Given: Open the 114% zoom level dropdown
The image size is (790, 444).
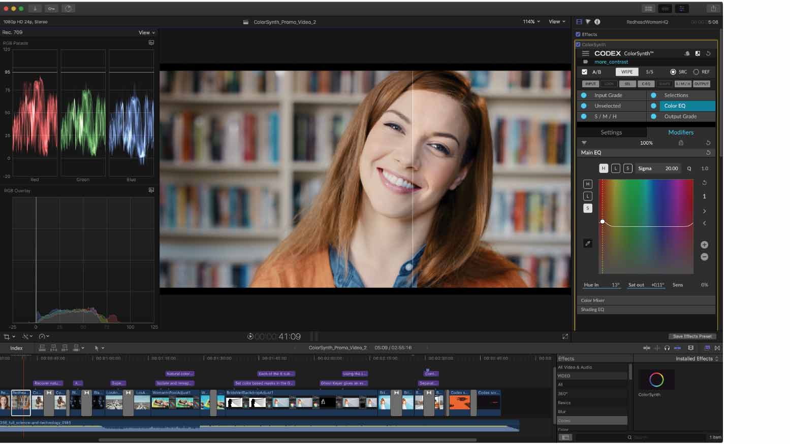Looking at the screenshot, I should coord(531,22).
